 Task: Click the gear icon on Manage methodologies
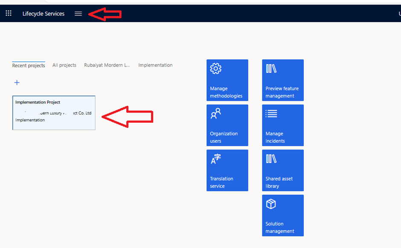(215, 69)
